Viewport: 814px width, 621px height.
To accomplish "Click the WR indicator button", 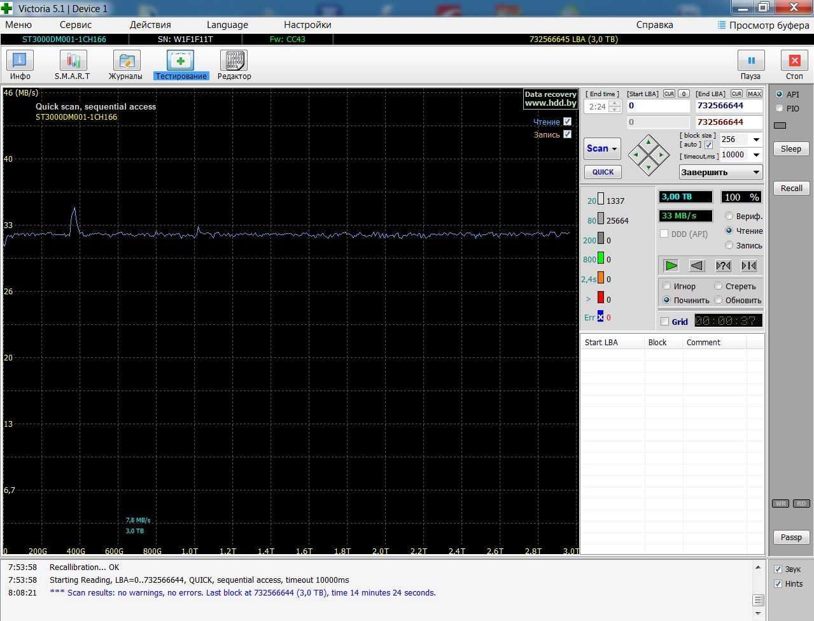I will 780,504.
